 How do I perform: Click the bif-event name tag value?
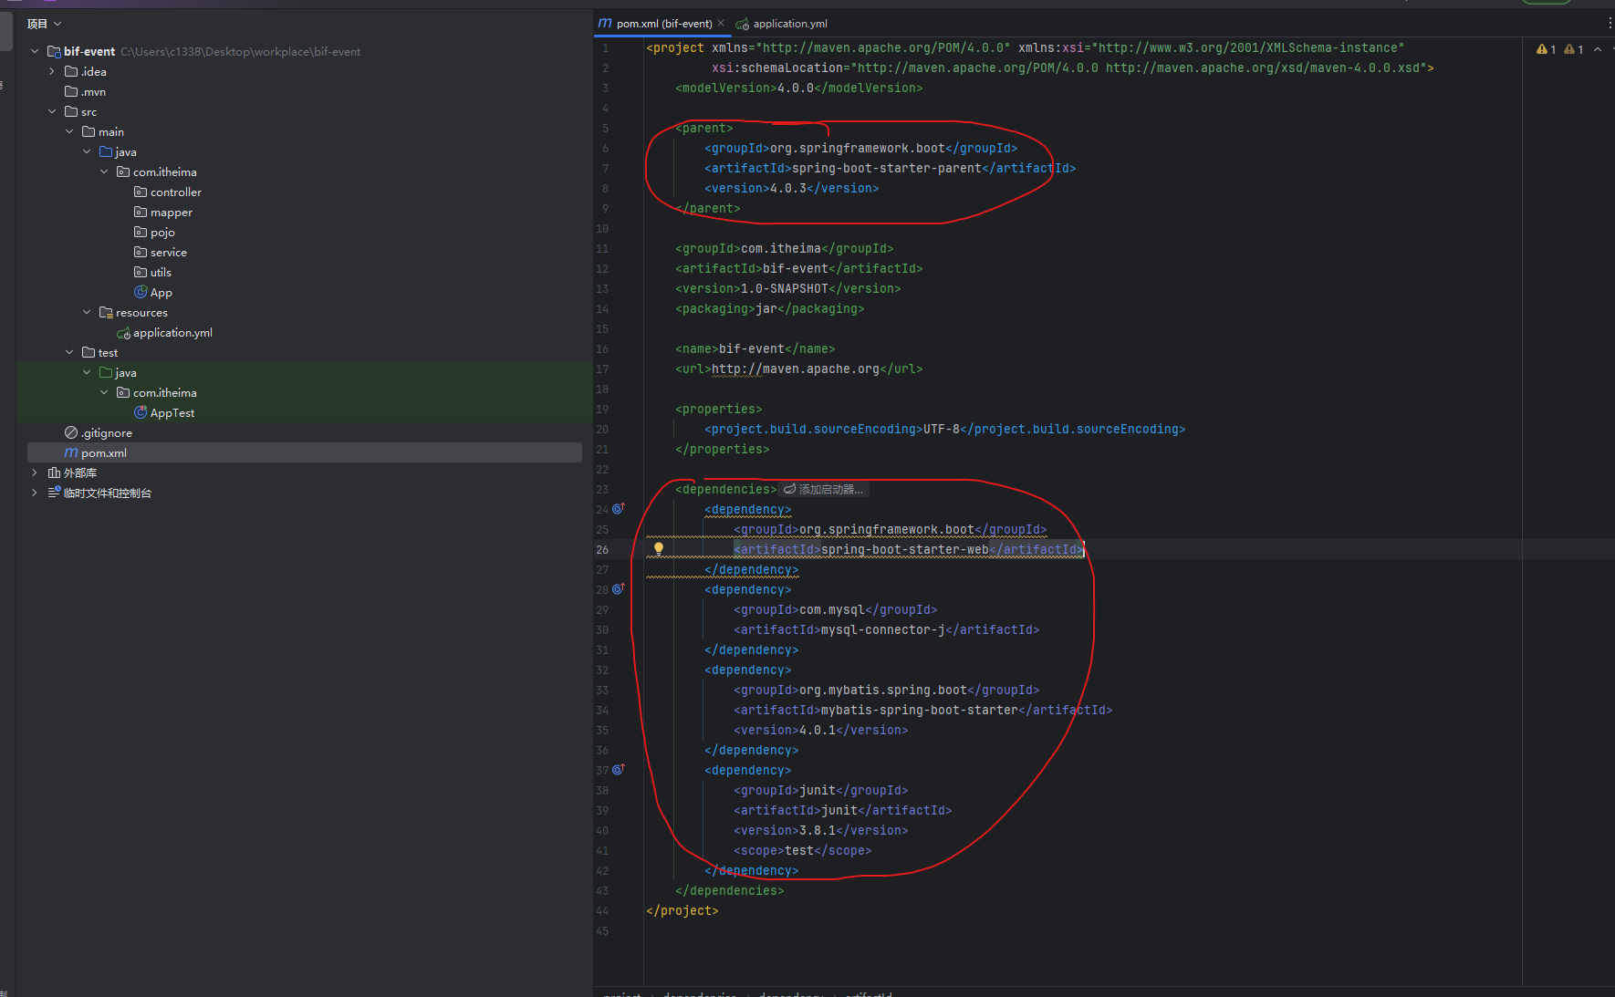[752, 349]
